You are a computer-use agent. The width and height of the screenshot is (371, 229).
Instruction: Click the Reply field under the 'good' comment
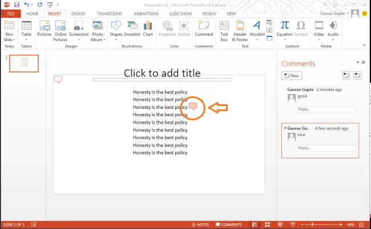(x=326, y=109)
